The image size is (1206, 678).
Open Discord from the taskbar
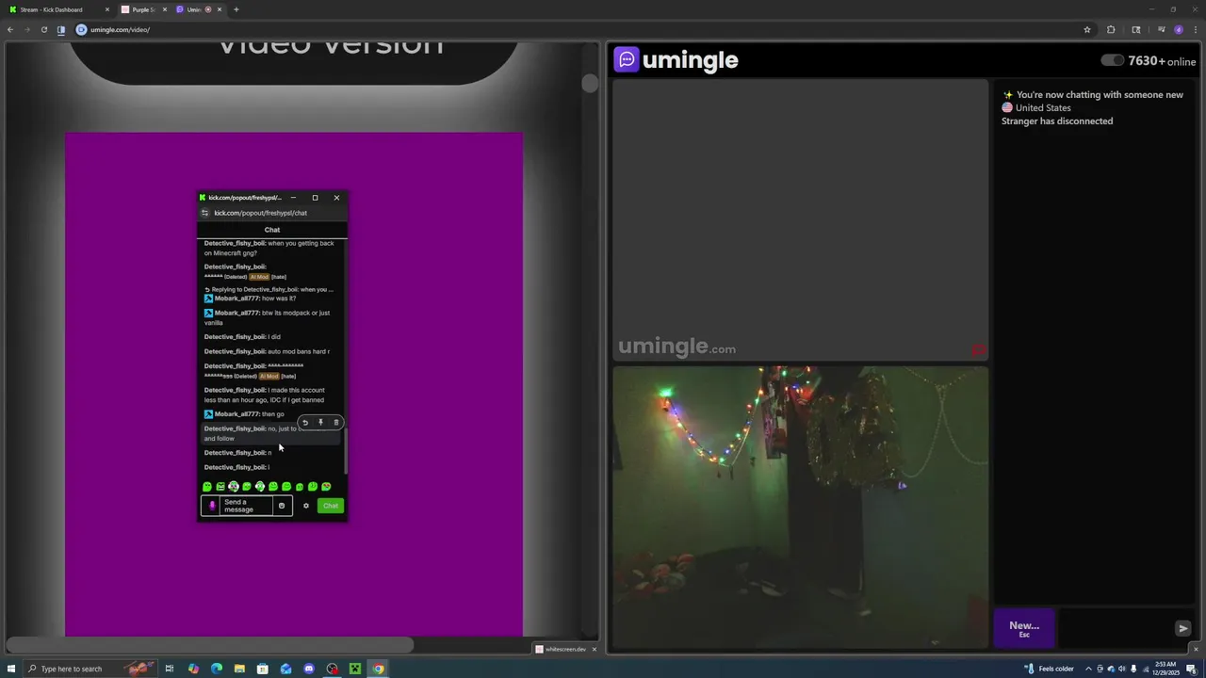click(309, 669)
